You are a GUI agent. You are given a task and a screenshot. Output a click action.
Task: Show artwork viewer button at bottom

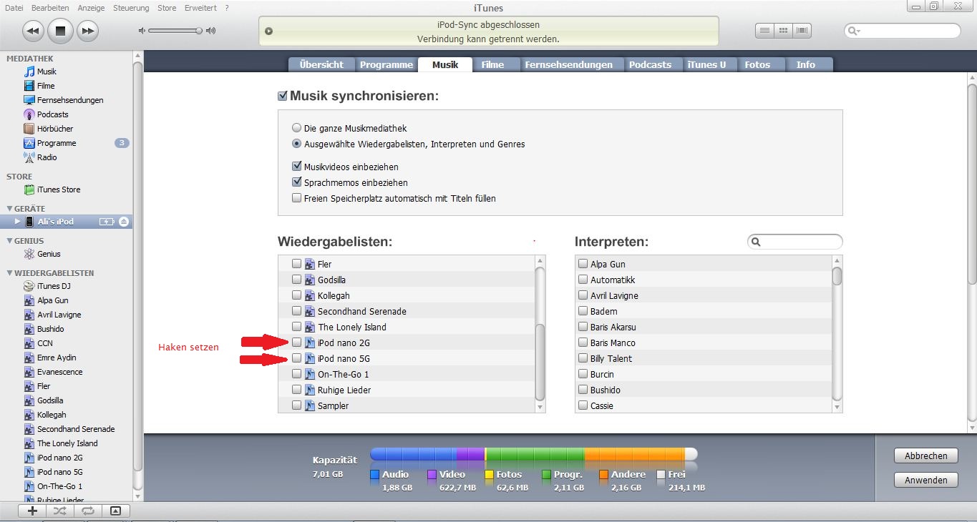tap(116, 511)
